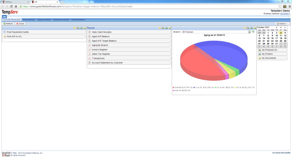Click printout icon in the Post Payments panel header

coord(78,28)
